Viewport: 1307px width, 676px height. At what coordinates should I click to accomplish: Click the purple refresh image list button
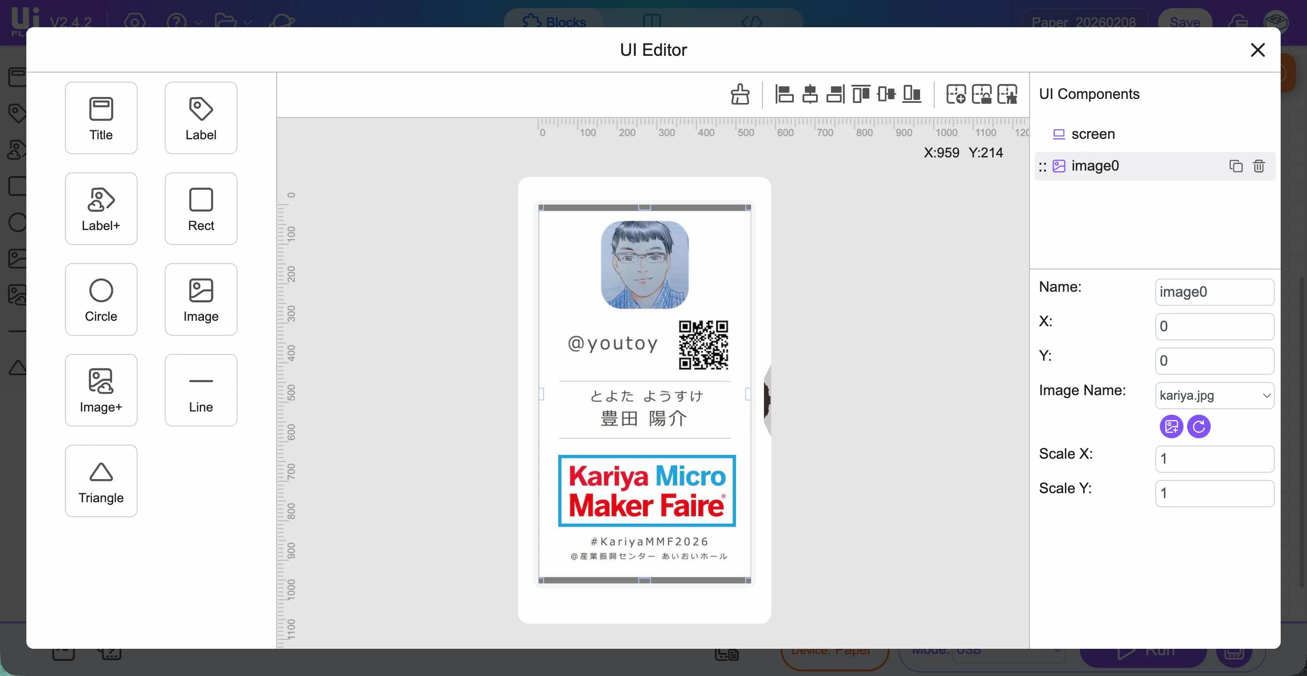[x=1199, y=426]
